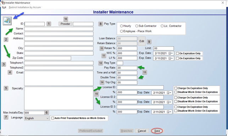Click the Double Time field
Image resolution: width=228 pixels, height=136 pixels.
pos(127,78)
